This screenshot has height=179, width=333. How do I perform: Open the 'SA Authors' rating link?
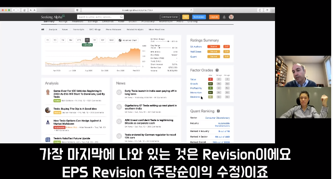coord(196,47)
